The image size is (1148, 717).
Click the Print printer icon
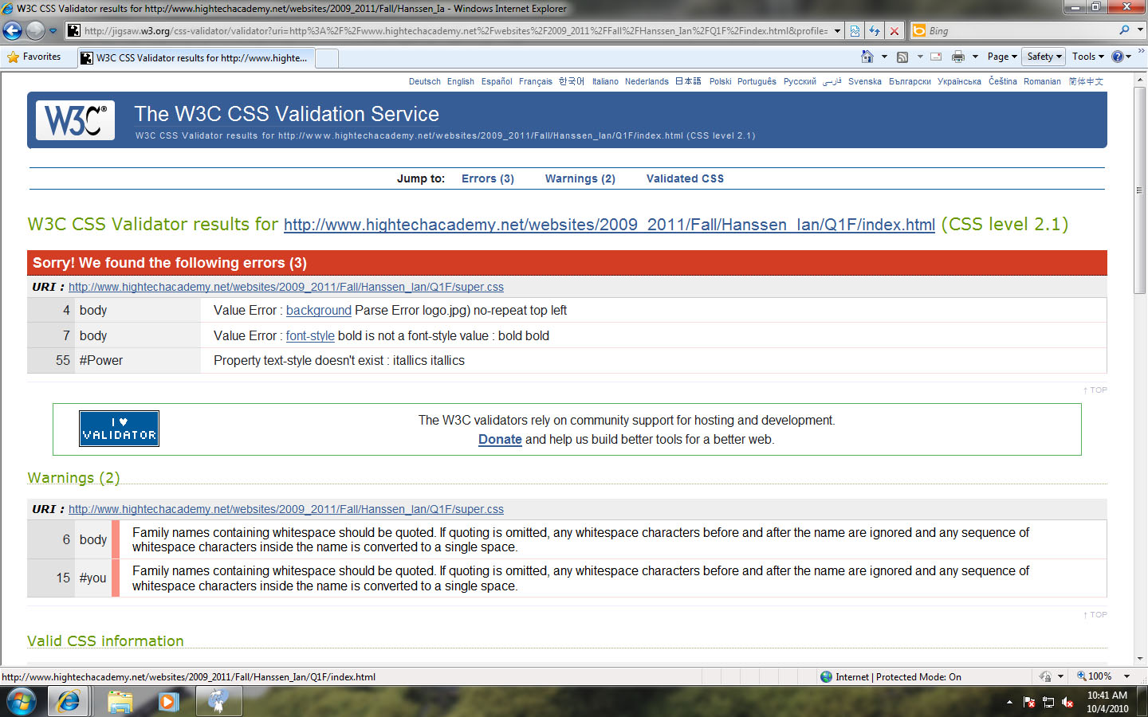point(958,57)
